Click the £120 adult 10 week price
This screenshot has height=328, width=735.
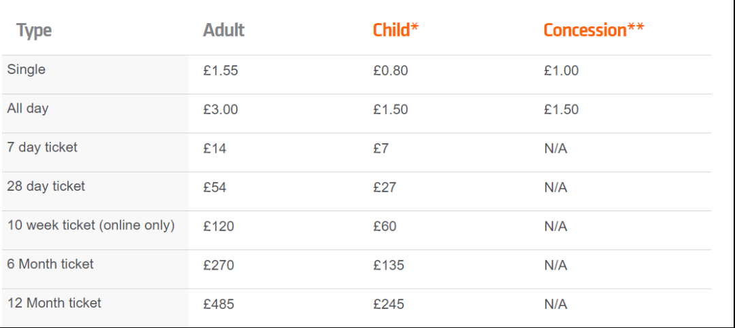(218, 226)
